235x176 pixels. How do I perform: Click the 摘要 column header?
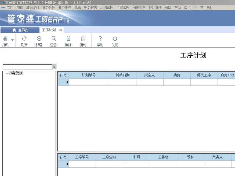[177, 75]
